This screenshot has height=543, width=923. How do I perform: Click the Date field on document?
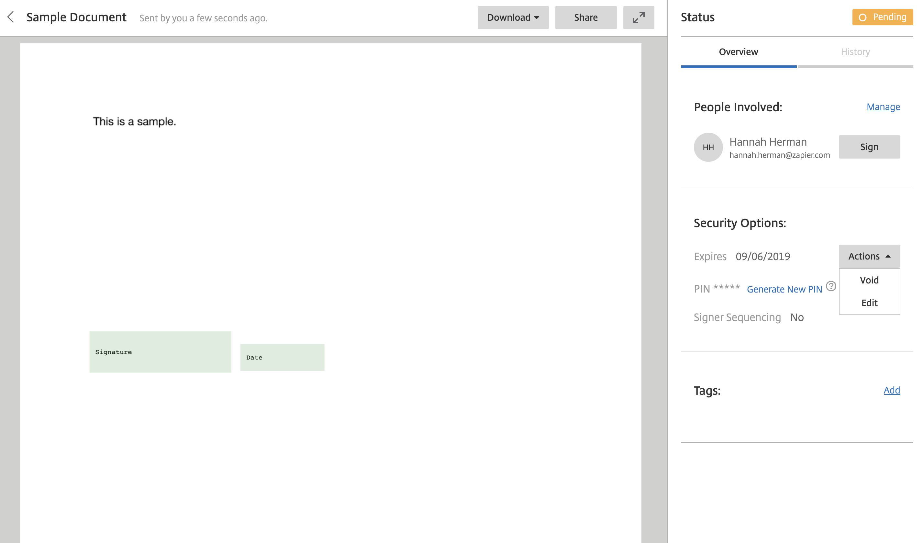coord(282,357)
